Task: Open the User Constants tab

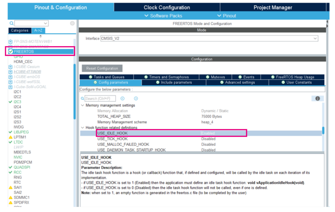Action: pos(296,83)
